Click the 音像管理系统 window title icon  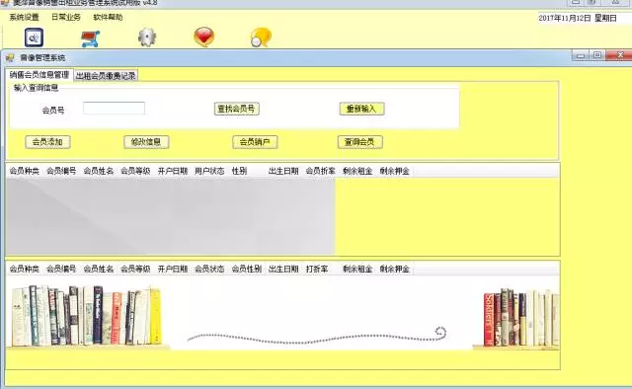[x=10, y=58]
